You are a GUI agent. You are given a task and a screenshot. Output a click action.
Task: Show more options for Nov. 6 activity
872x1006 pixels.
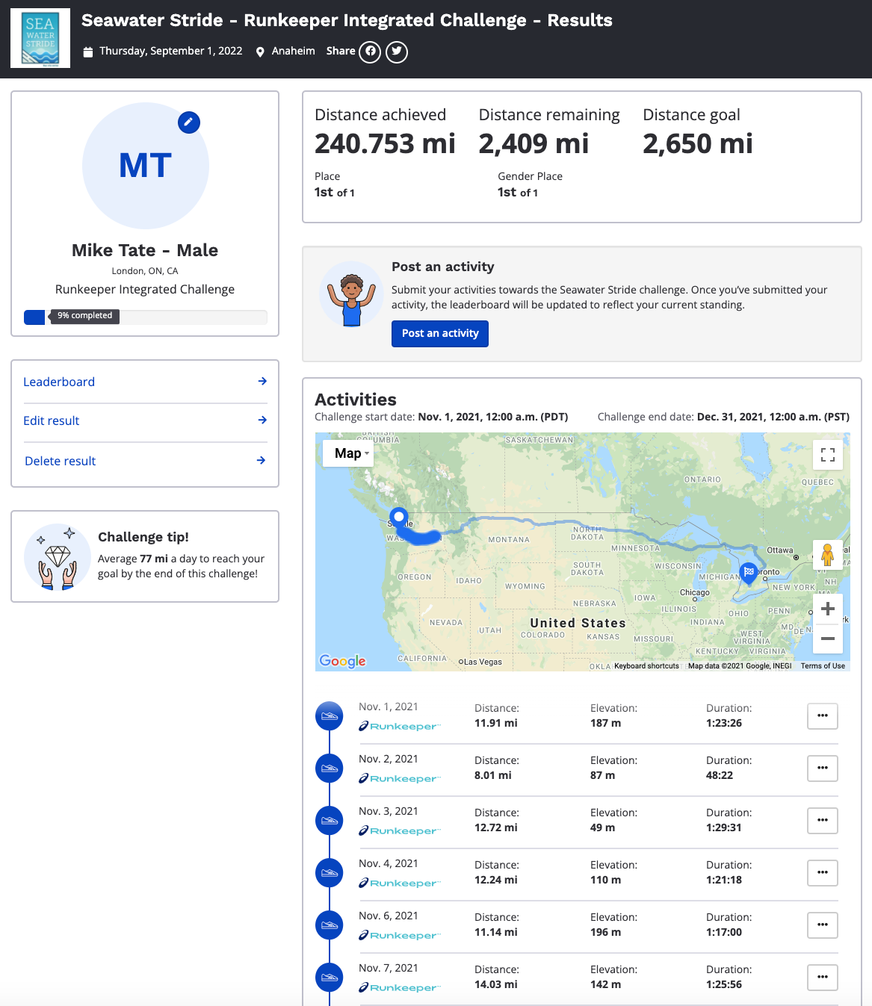pyautogui.click(x=822, y=925)
